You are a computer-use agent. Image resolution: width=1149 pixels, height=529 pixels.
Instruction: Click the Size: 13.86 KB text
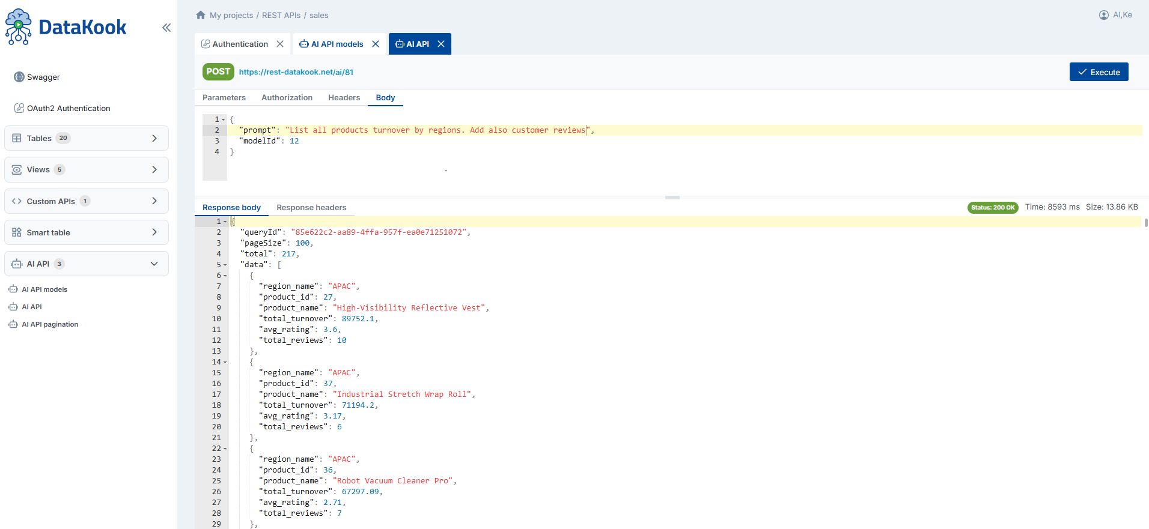(x=1112, y=207)
